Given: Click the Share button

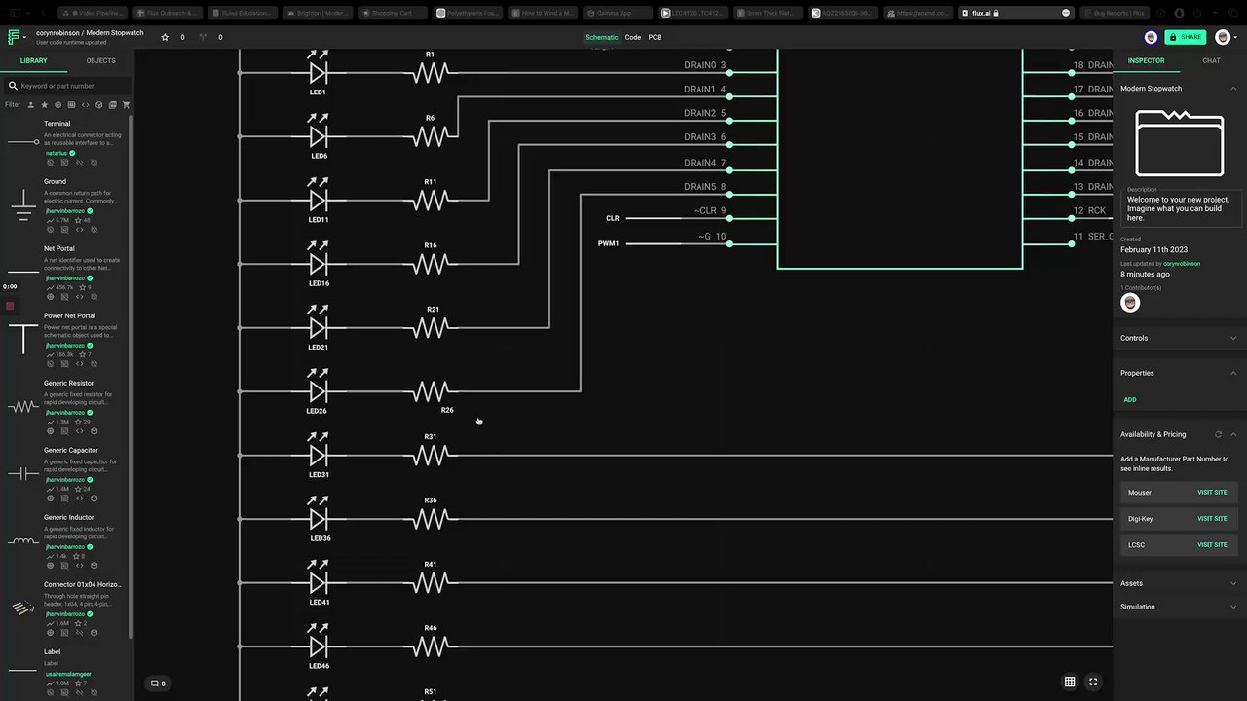Looking at the screenshot, I should pyautogui.click(x=1186, y=37).
